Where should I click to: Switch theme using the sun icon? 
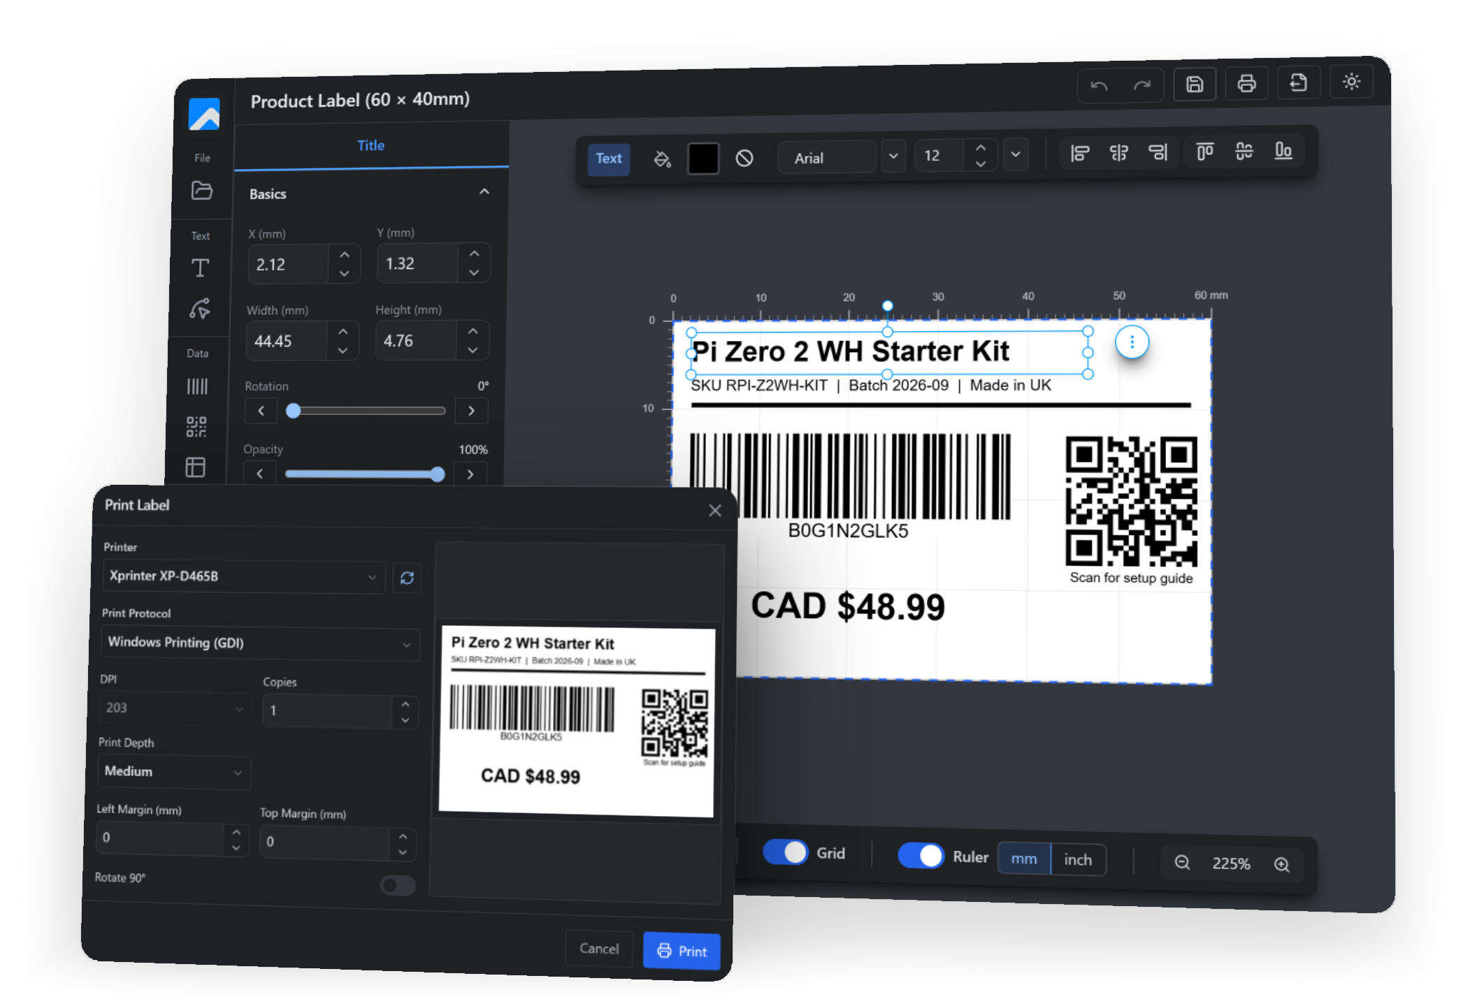tap(1351, 81)
